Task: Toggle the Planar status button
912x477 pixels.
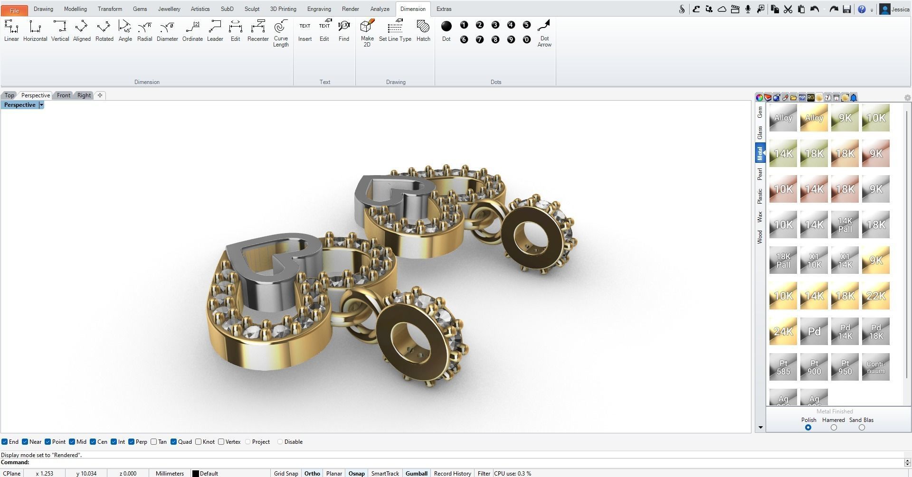Action: click(334, 473)
